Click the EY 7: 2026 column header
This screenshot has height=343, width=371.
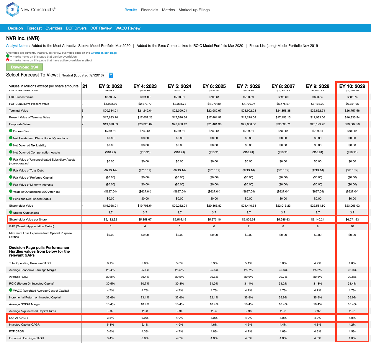pyautogui.click(x=249, y=86)
